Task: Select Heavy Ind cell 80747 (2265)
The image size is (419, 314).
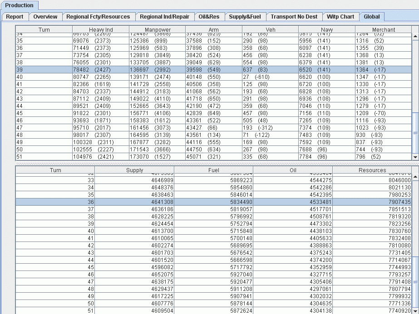Action: pyautogui.click(x=101, y=77)
